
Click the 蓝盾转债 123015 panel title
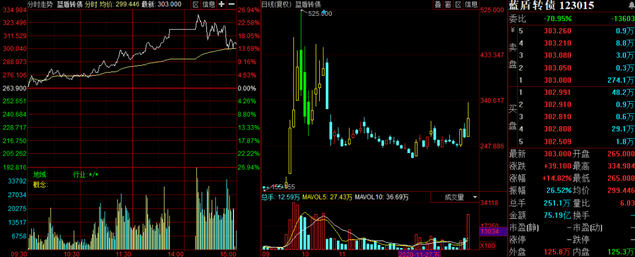[x=551, y=5]
